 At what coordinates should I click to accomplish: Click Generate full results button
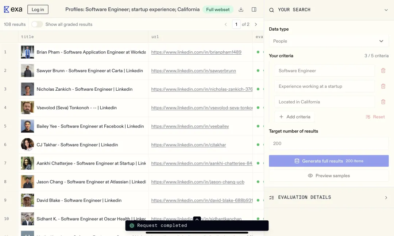329,161
